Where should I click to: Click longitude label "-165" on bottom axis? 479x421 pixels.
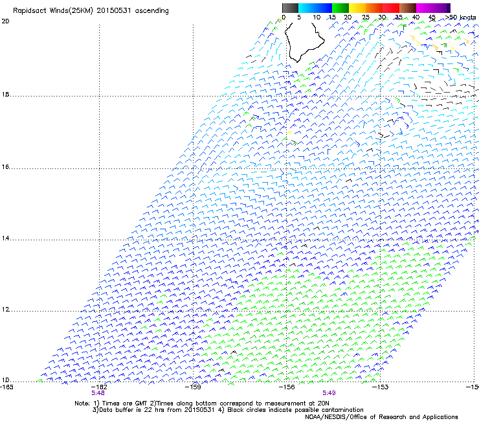click(6, 387)
